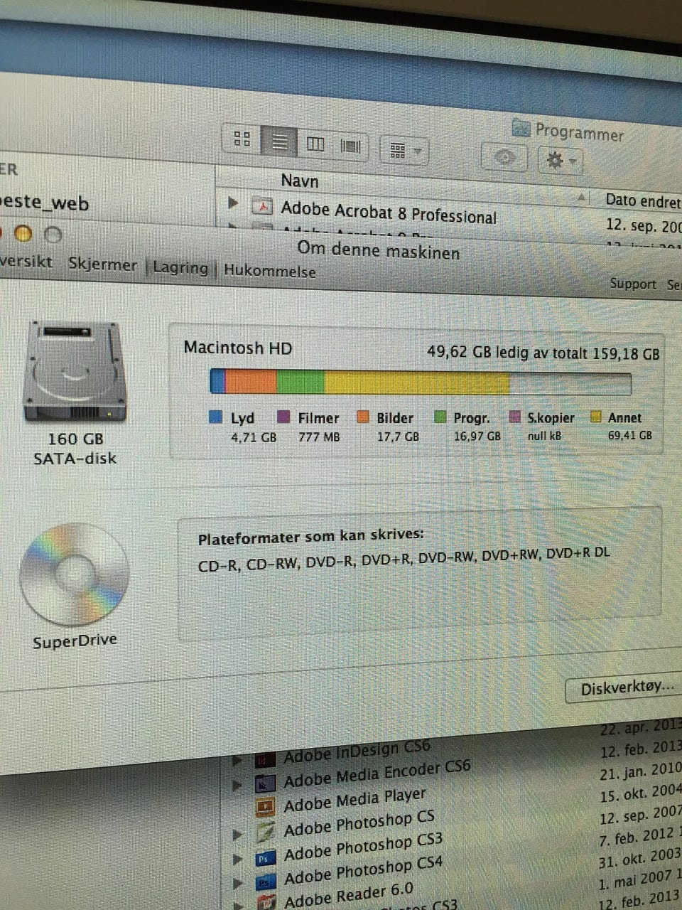Screen dimensions: 682x910
Task: Click the Adobe Media Encoder CS6 icon
Action: coord(265,784)
